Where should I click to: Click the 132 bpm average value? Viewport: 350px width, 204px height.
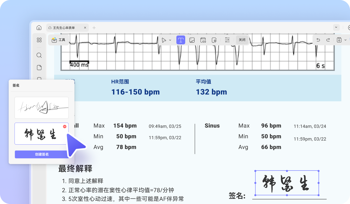point(211,92)
